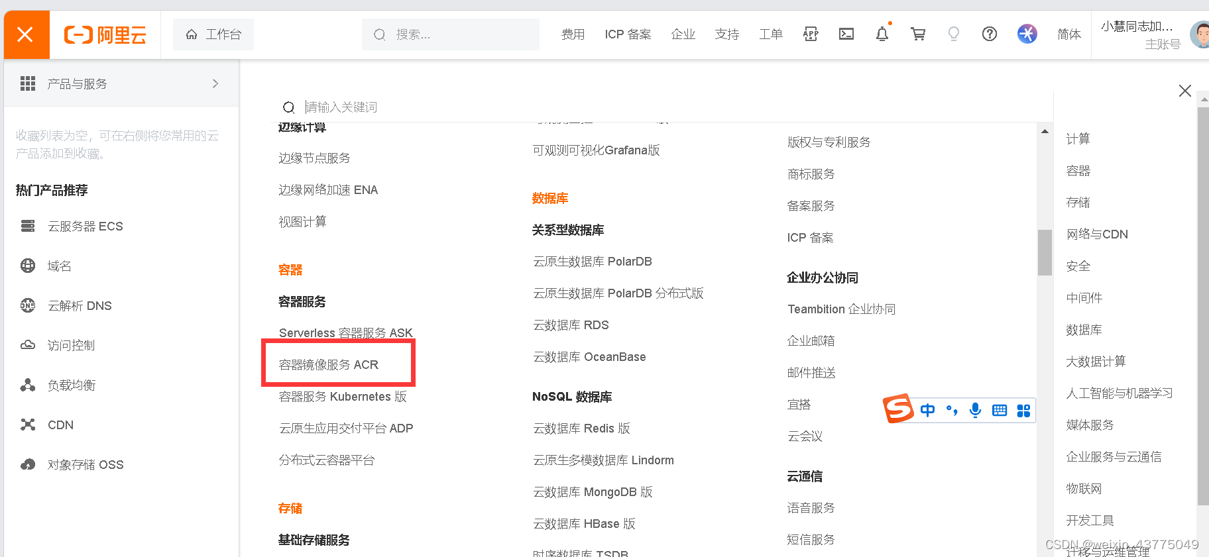Open the 企业 menu
Image resolution: width=1209 pixels, height=557 pixels.
tap(683, 34)
